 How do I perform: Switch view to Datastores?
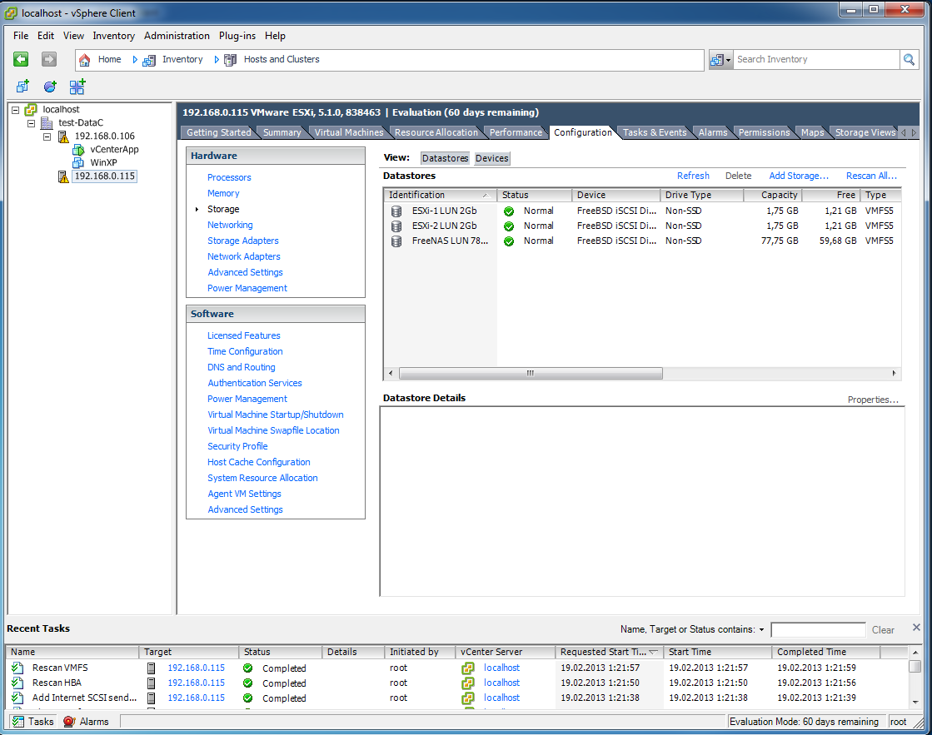click(x=446, y=158)
